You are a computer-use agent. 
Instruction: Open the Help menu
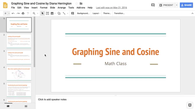click(x=90, y=7)
